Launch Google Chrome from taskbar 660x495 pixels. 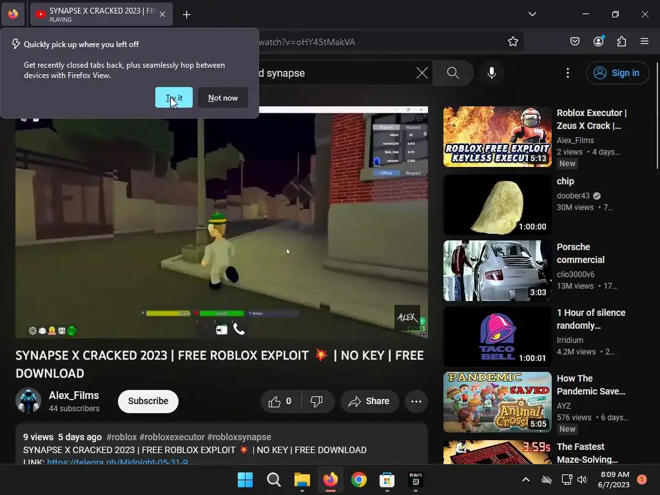pos(358,480)
